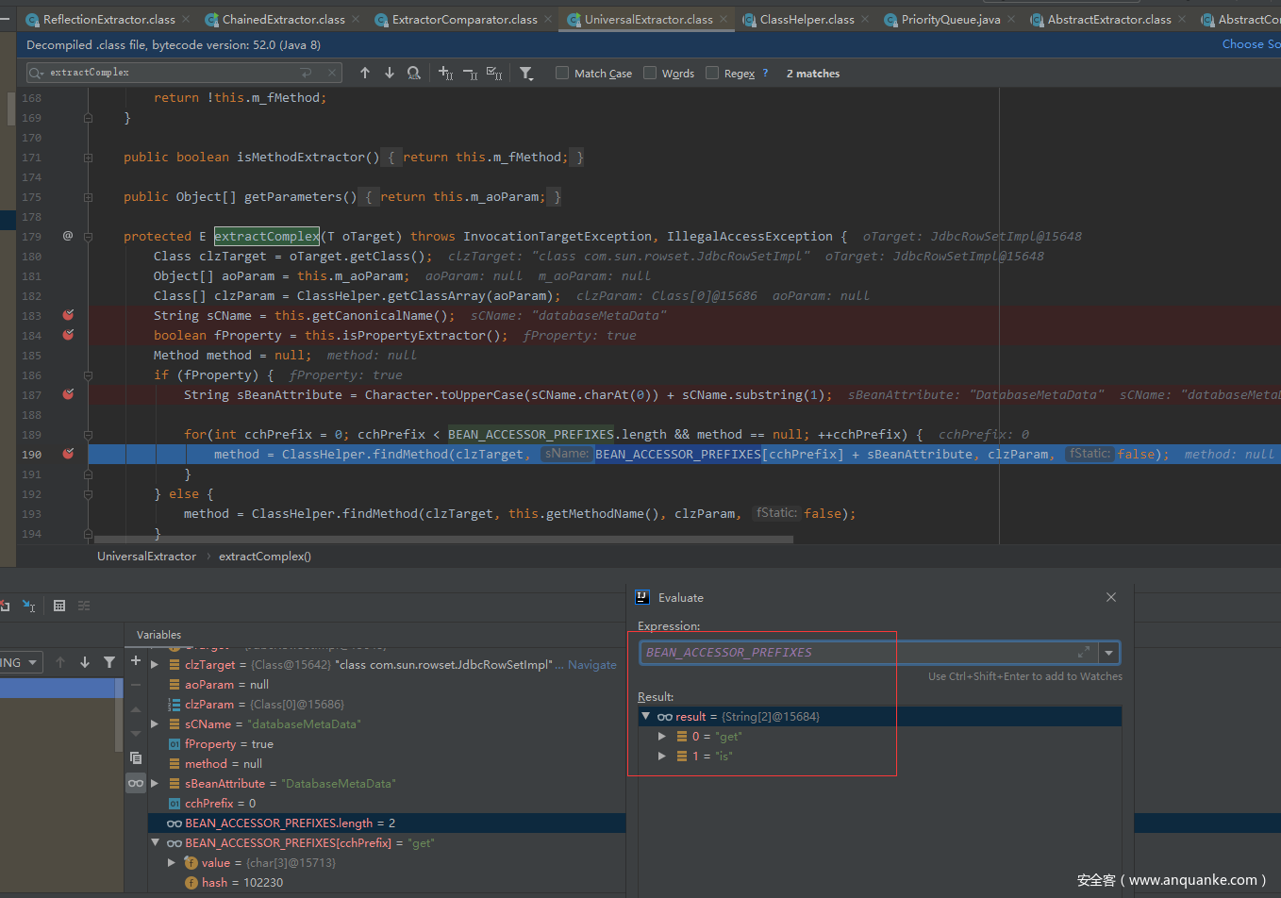Click the Evaluate Expression calculator icon
The width and height of the screenshot is (1281, 898).
click(x=58, y=606)
